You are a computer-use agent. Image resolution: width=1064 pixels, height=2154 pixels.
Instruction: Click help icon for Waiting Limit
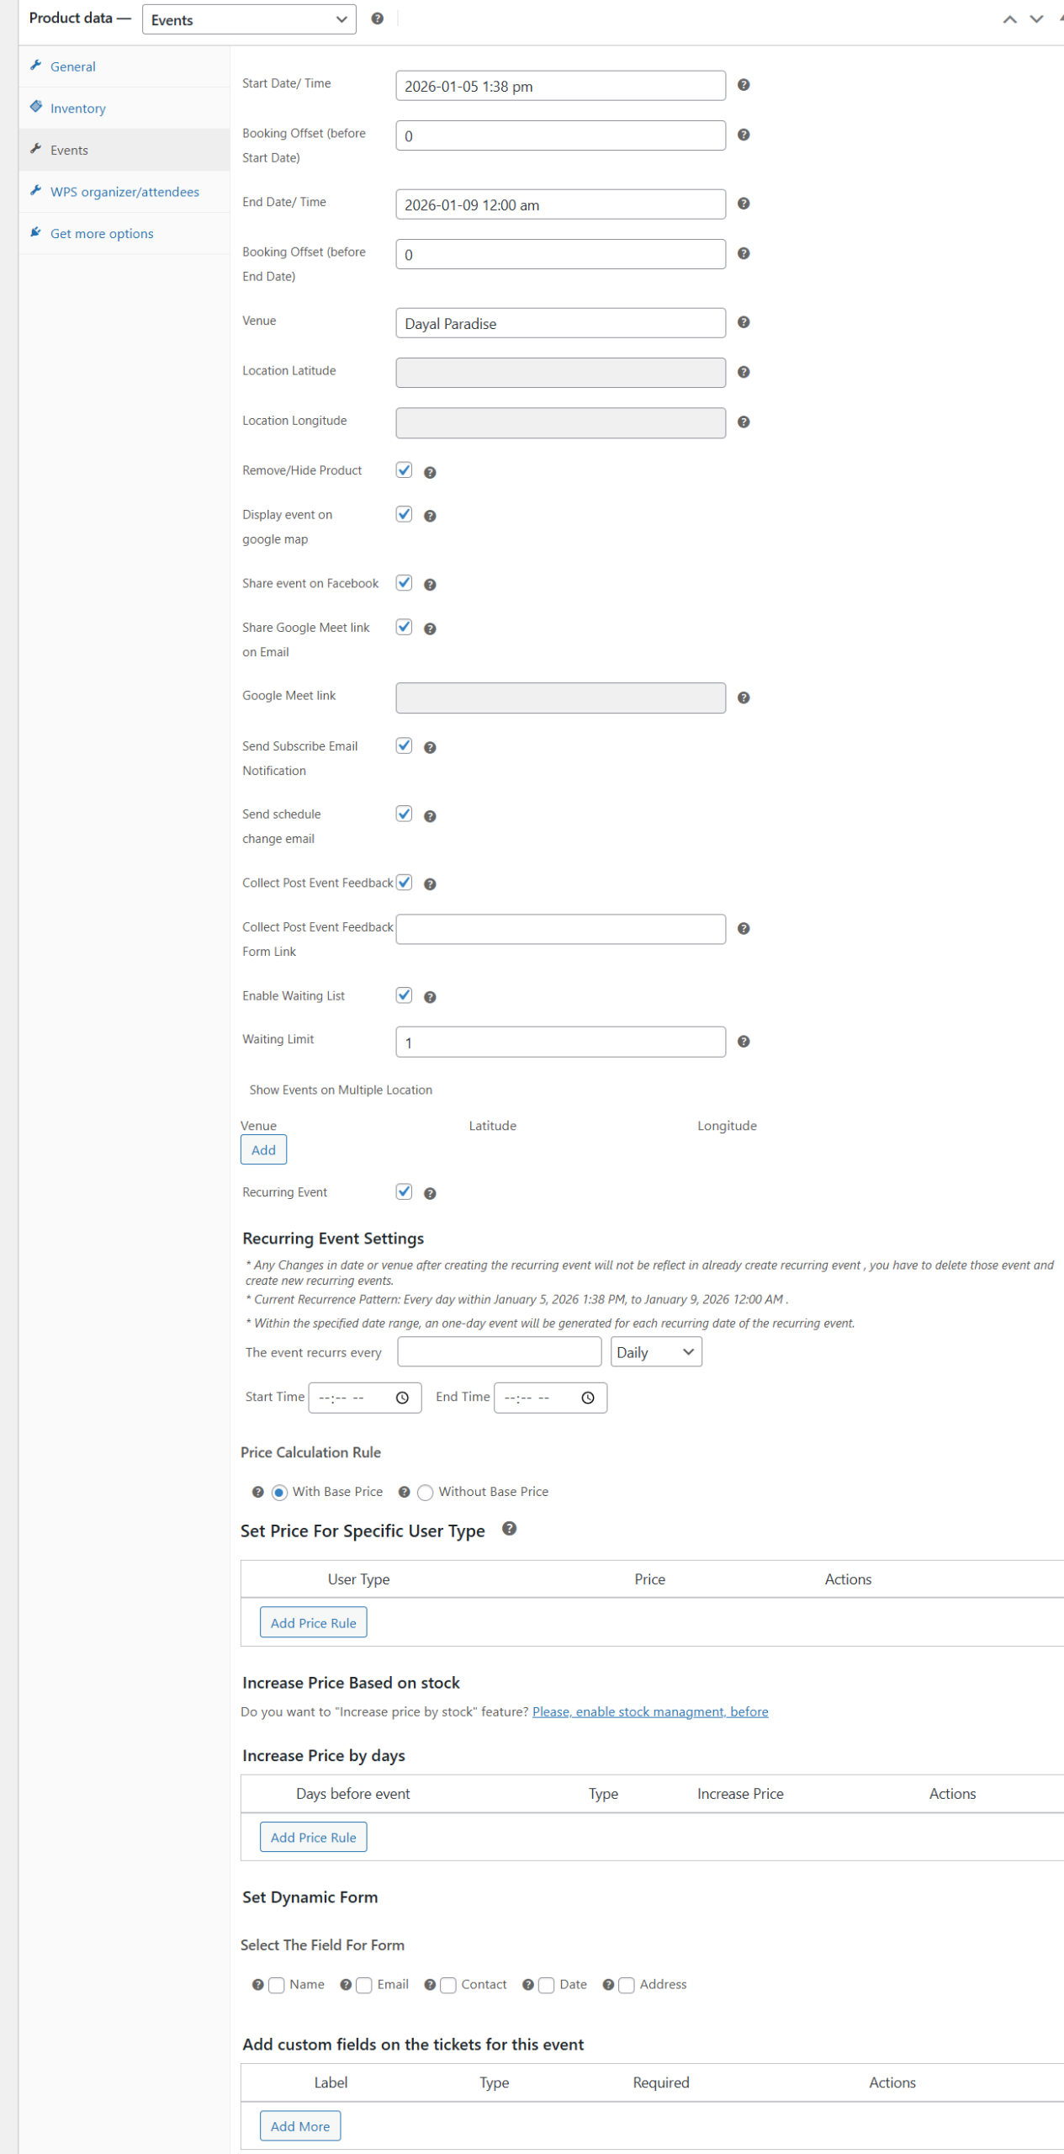[x=744, y=1042]
